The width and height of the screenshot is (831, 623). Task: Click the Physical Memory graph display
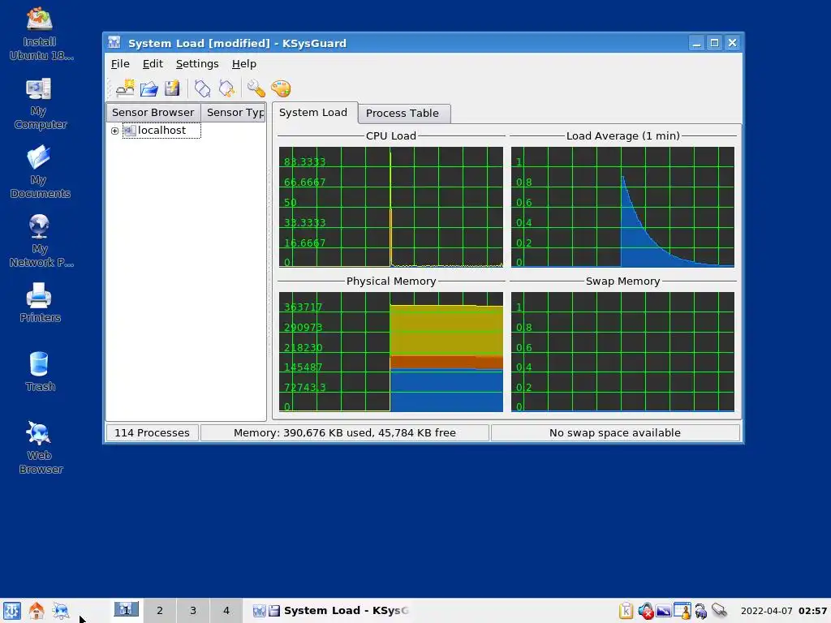391,352
